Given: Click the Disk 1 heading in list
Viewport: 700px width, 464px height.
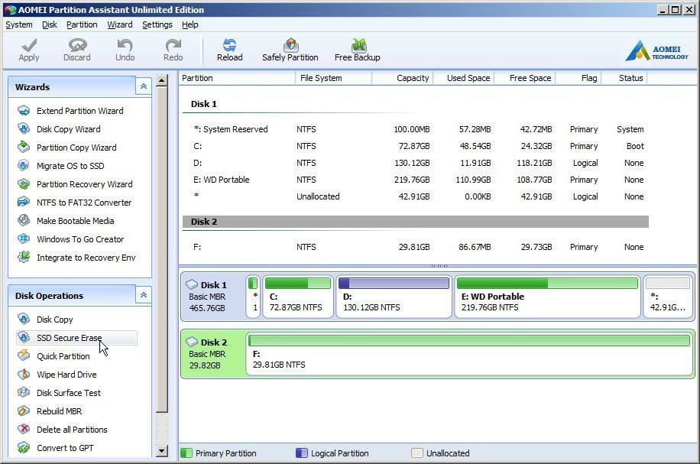Looking at the screenshot, I should point(203,104).
